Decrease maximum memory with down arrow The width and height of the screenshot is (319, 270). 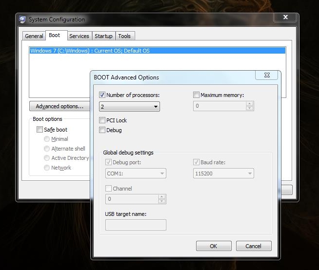click(249, 108)
